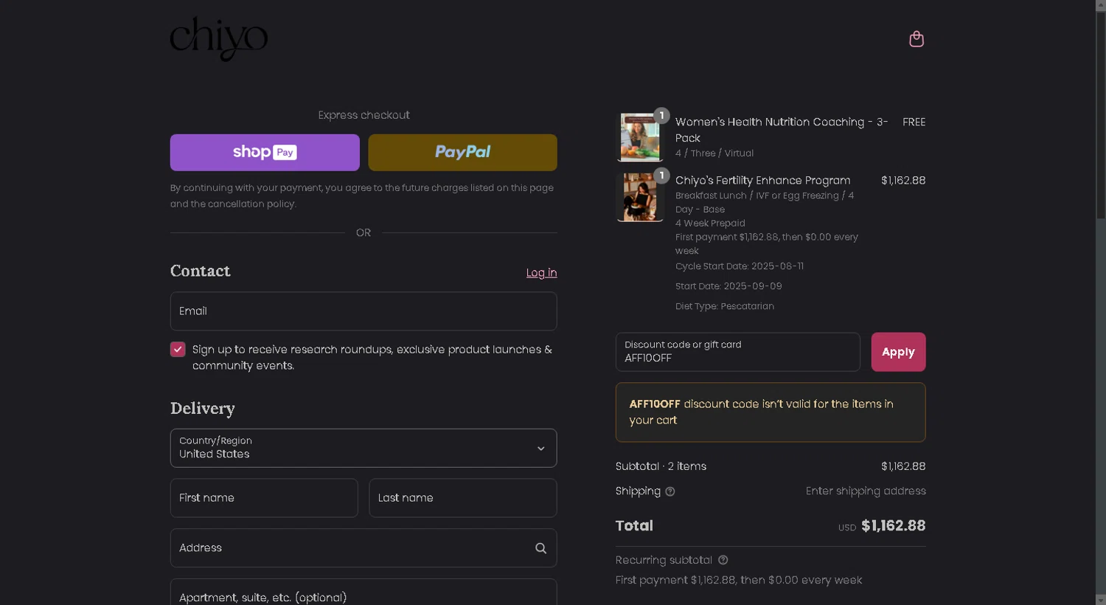Click the '4 Week Prepaid' text
This screenshot has height=605, width=1106.
[x=710, y=224]
